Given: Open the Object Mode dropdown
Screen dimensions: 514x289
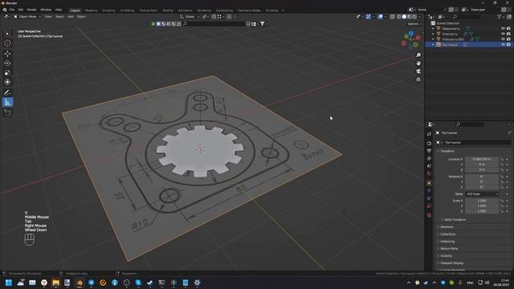Looking at the screenshot, I should tap(27, 16).
